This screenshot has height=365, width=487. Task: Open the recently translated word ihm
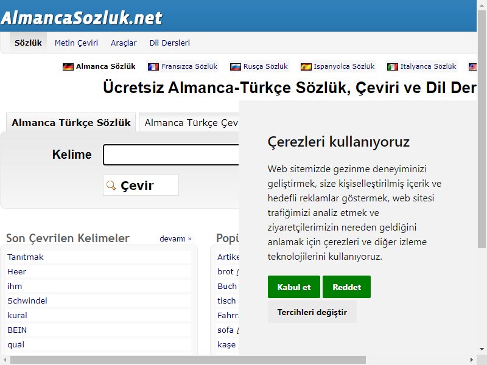point(15,286)
